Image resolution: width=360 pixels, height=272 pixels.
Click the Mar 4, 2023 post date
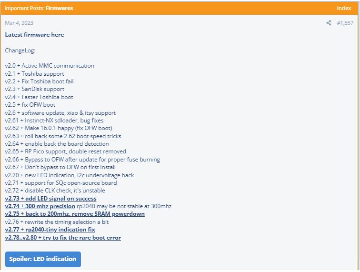click(x=19, y=23)
